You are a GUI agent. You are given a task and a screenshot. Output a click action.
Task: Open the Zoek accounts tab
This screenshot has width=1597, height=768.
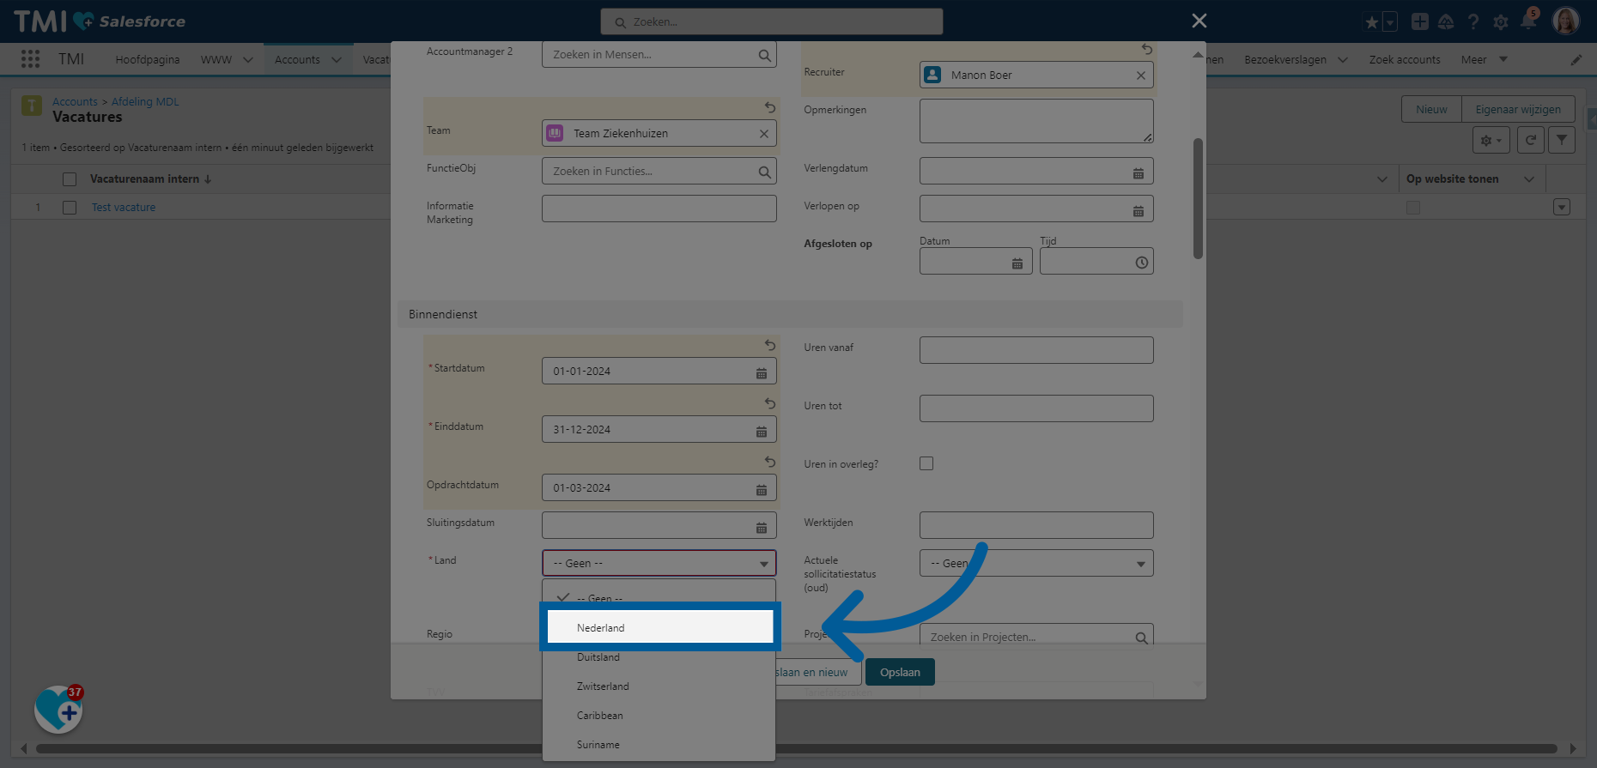coord(1405,60)
